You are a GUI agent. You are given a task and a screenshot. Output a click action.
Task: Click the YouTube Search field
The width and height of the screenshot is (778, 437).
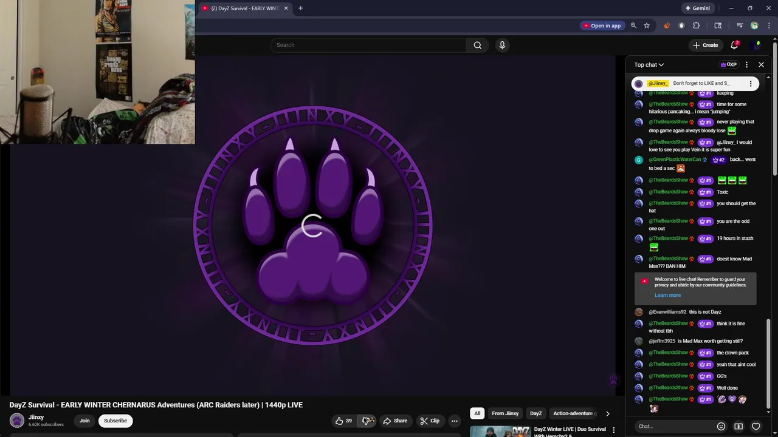tap(368, 45)
